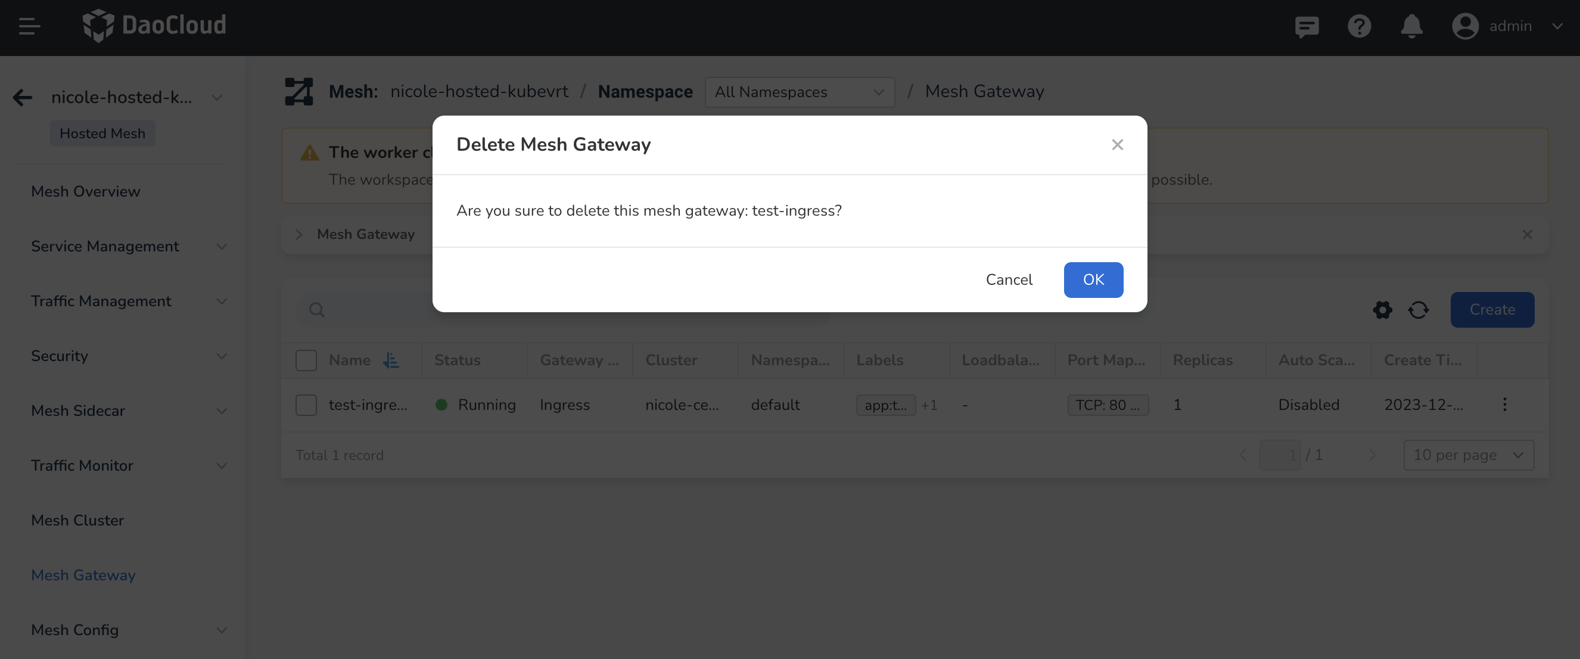Go to Mesh Cluster page
This screenshot has height=659, width=1580.
(77, 520)
